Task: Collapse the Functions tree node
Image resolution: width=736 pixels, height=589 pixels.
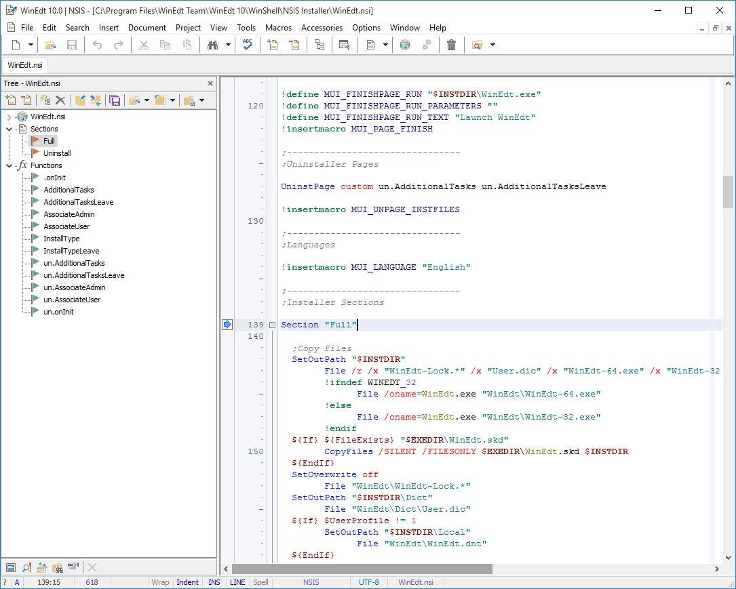Action: 9,165
